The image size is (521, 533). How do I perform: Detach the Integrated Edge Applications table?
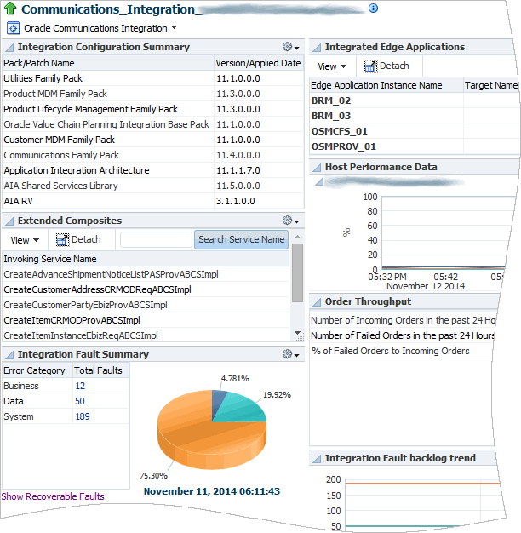[x=386, y=66]
